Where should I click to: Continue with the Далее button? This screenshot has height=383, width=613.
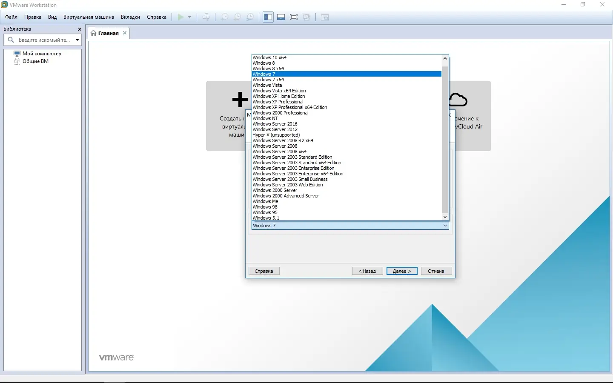pos(402,271)
